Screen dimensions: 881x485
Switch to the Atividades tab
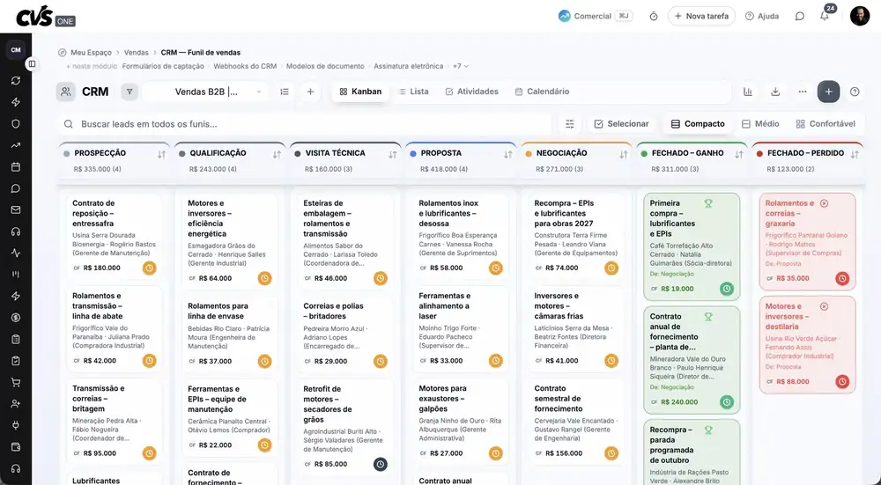pos(471,92)
